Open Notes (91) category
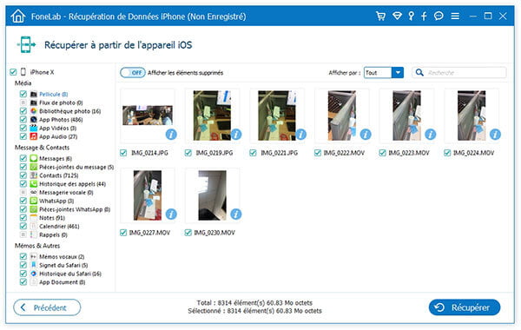 (52, 218)
